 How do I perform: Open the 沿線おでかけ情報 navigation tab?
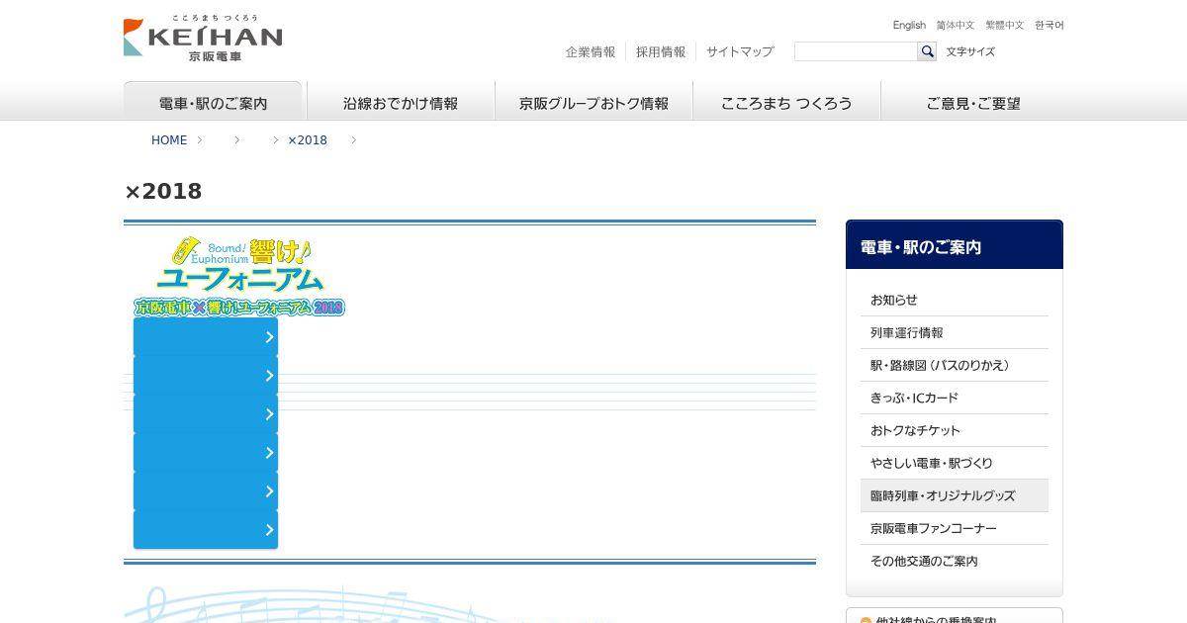coord(401,102)
